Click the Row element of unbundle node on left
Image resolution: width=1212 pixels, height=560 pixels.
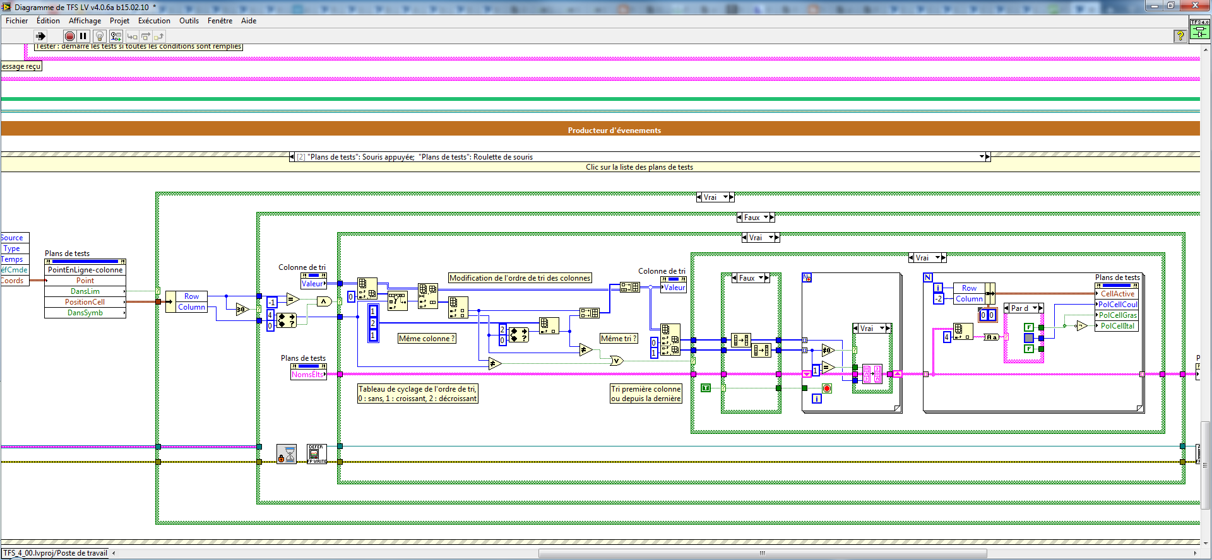(x=191, y=296)
